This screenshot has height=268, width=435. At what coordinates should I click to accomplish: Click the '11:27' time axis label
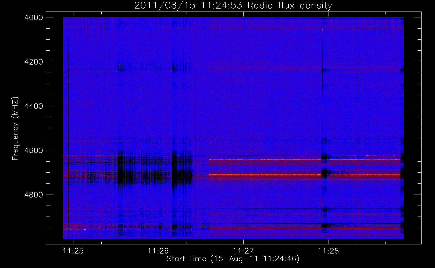point(243,251)
